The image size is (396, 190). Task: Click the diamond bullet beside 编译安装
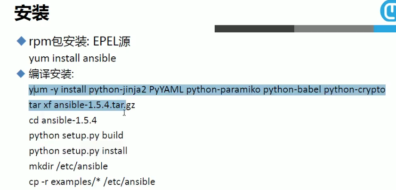(21, 73)
